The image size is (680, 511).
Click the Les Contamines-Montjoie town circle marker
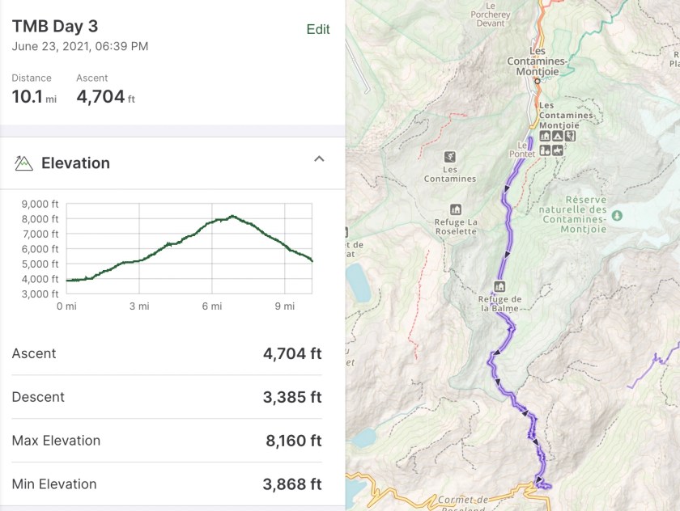pos(536,81)
